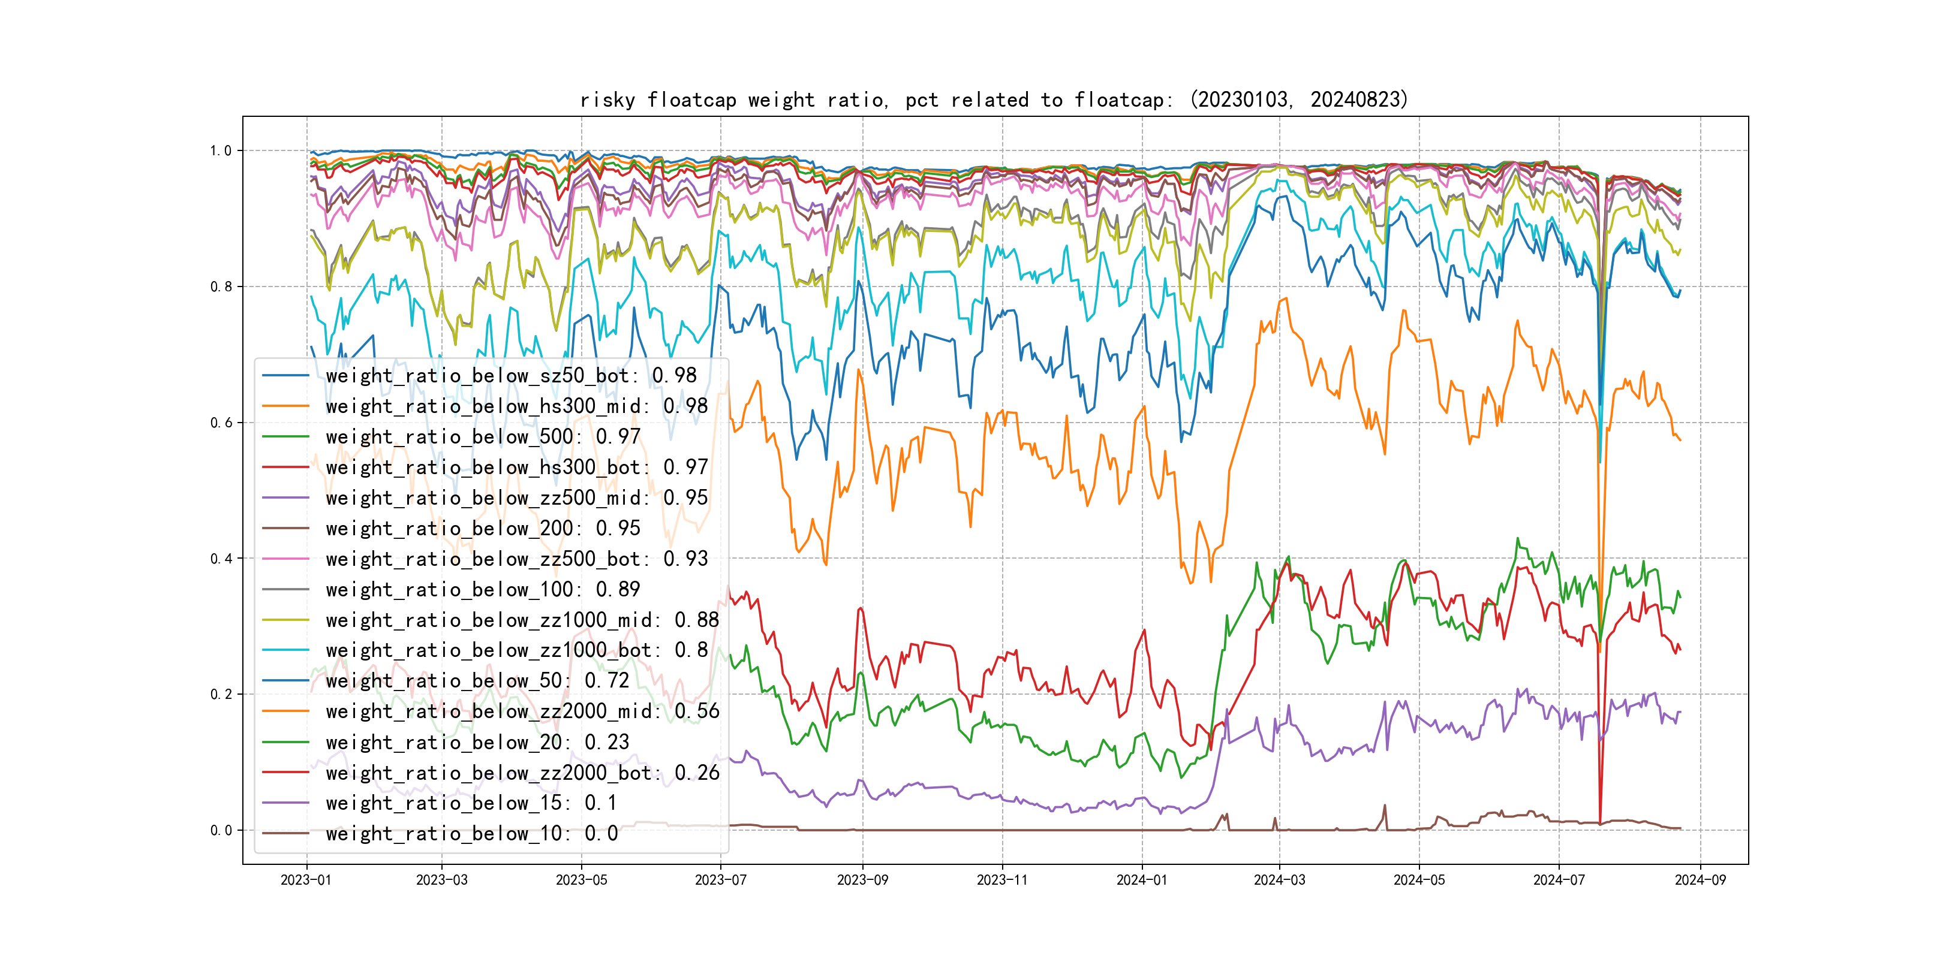Click legend label weight_ratio_below_200
The width and height of the screenshot is (1943, 971).
coord(483,529)
